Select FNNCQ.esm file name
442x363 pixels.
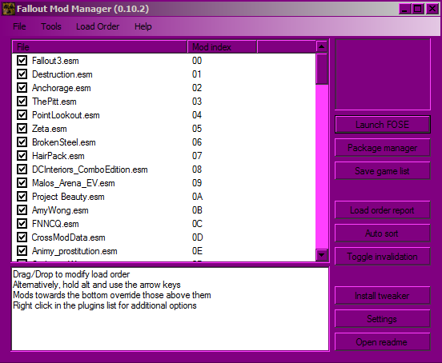pyautogui.click(x=55, y=224)
